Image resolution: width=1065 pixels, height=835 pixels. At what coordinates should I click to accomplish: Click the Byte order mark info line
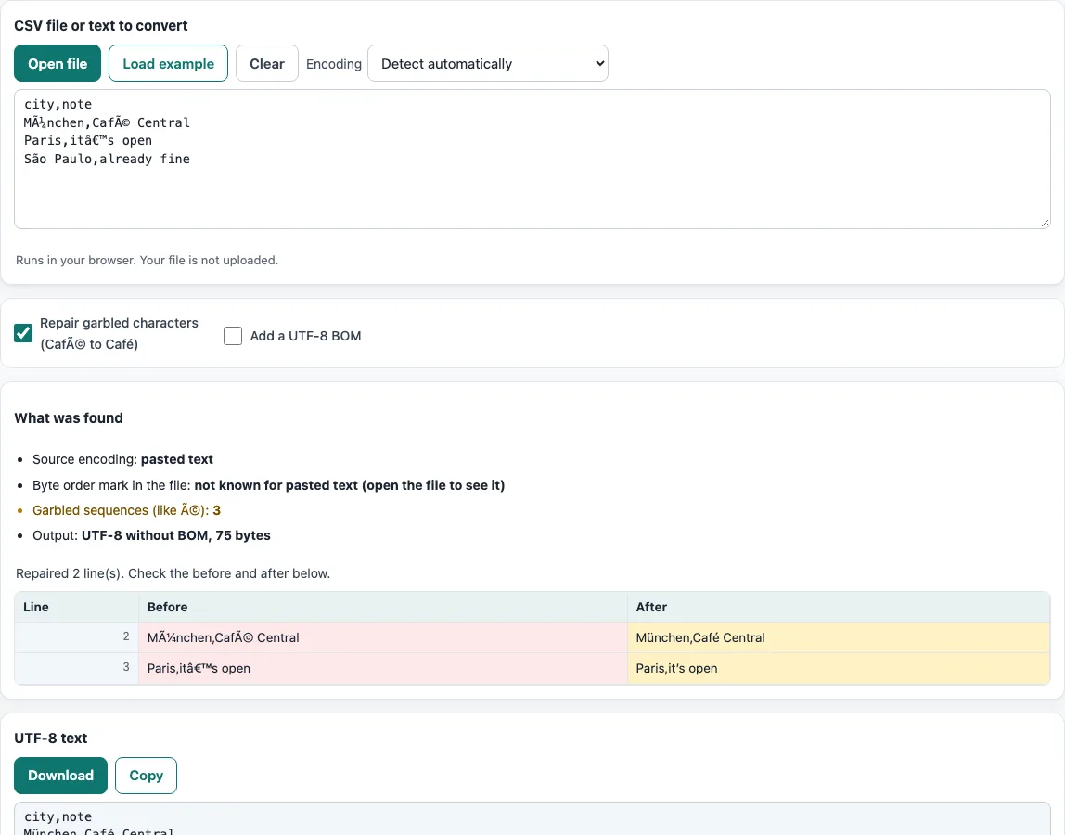click(x=268, y=485)
